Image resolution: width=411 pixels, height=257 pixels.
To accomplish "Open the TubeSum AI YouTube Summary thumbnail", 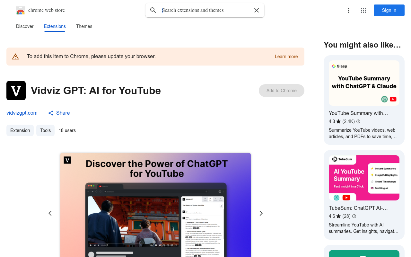I will [364, 178].
